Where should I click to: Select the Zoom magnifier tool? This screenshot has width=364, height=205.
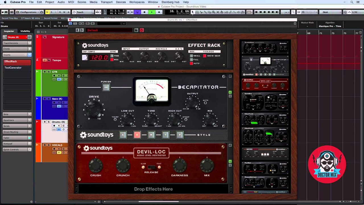[x=214, y=12]
